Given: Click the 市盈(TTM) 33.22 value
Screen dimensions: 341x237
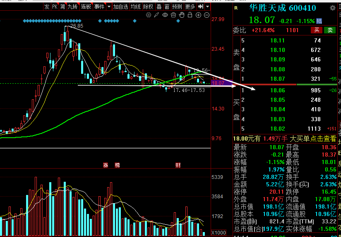Looking at the screenshot, I should 329,221.
